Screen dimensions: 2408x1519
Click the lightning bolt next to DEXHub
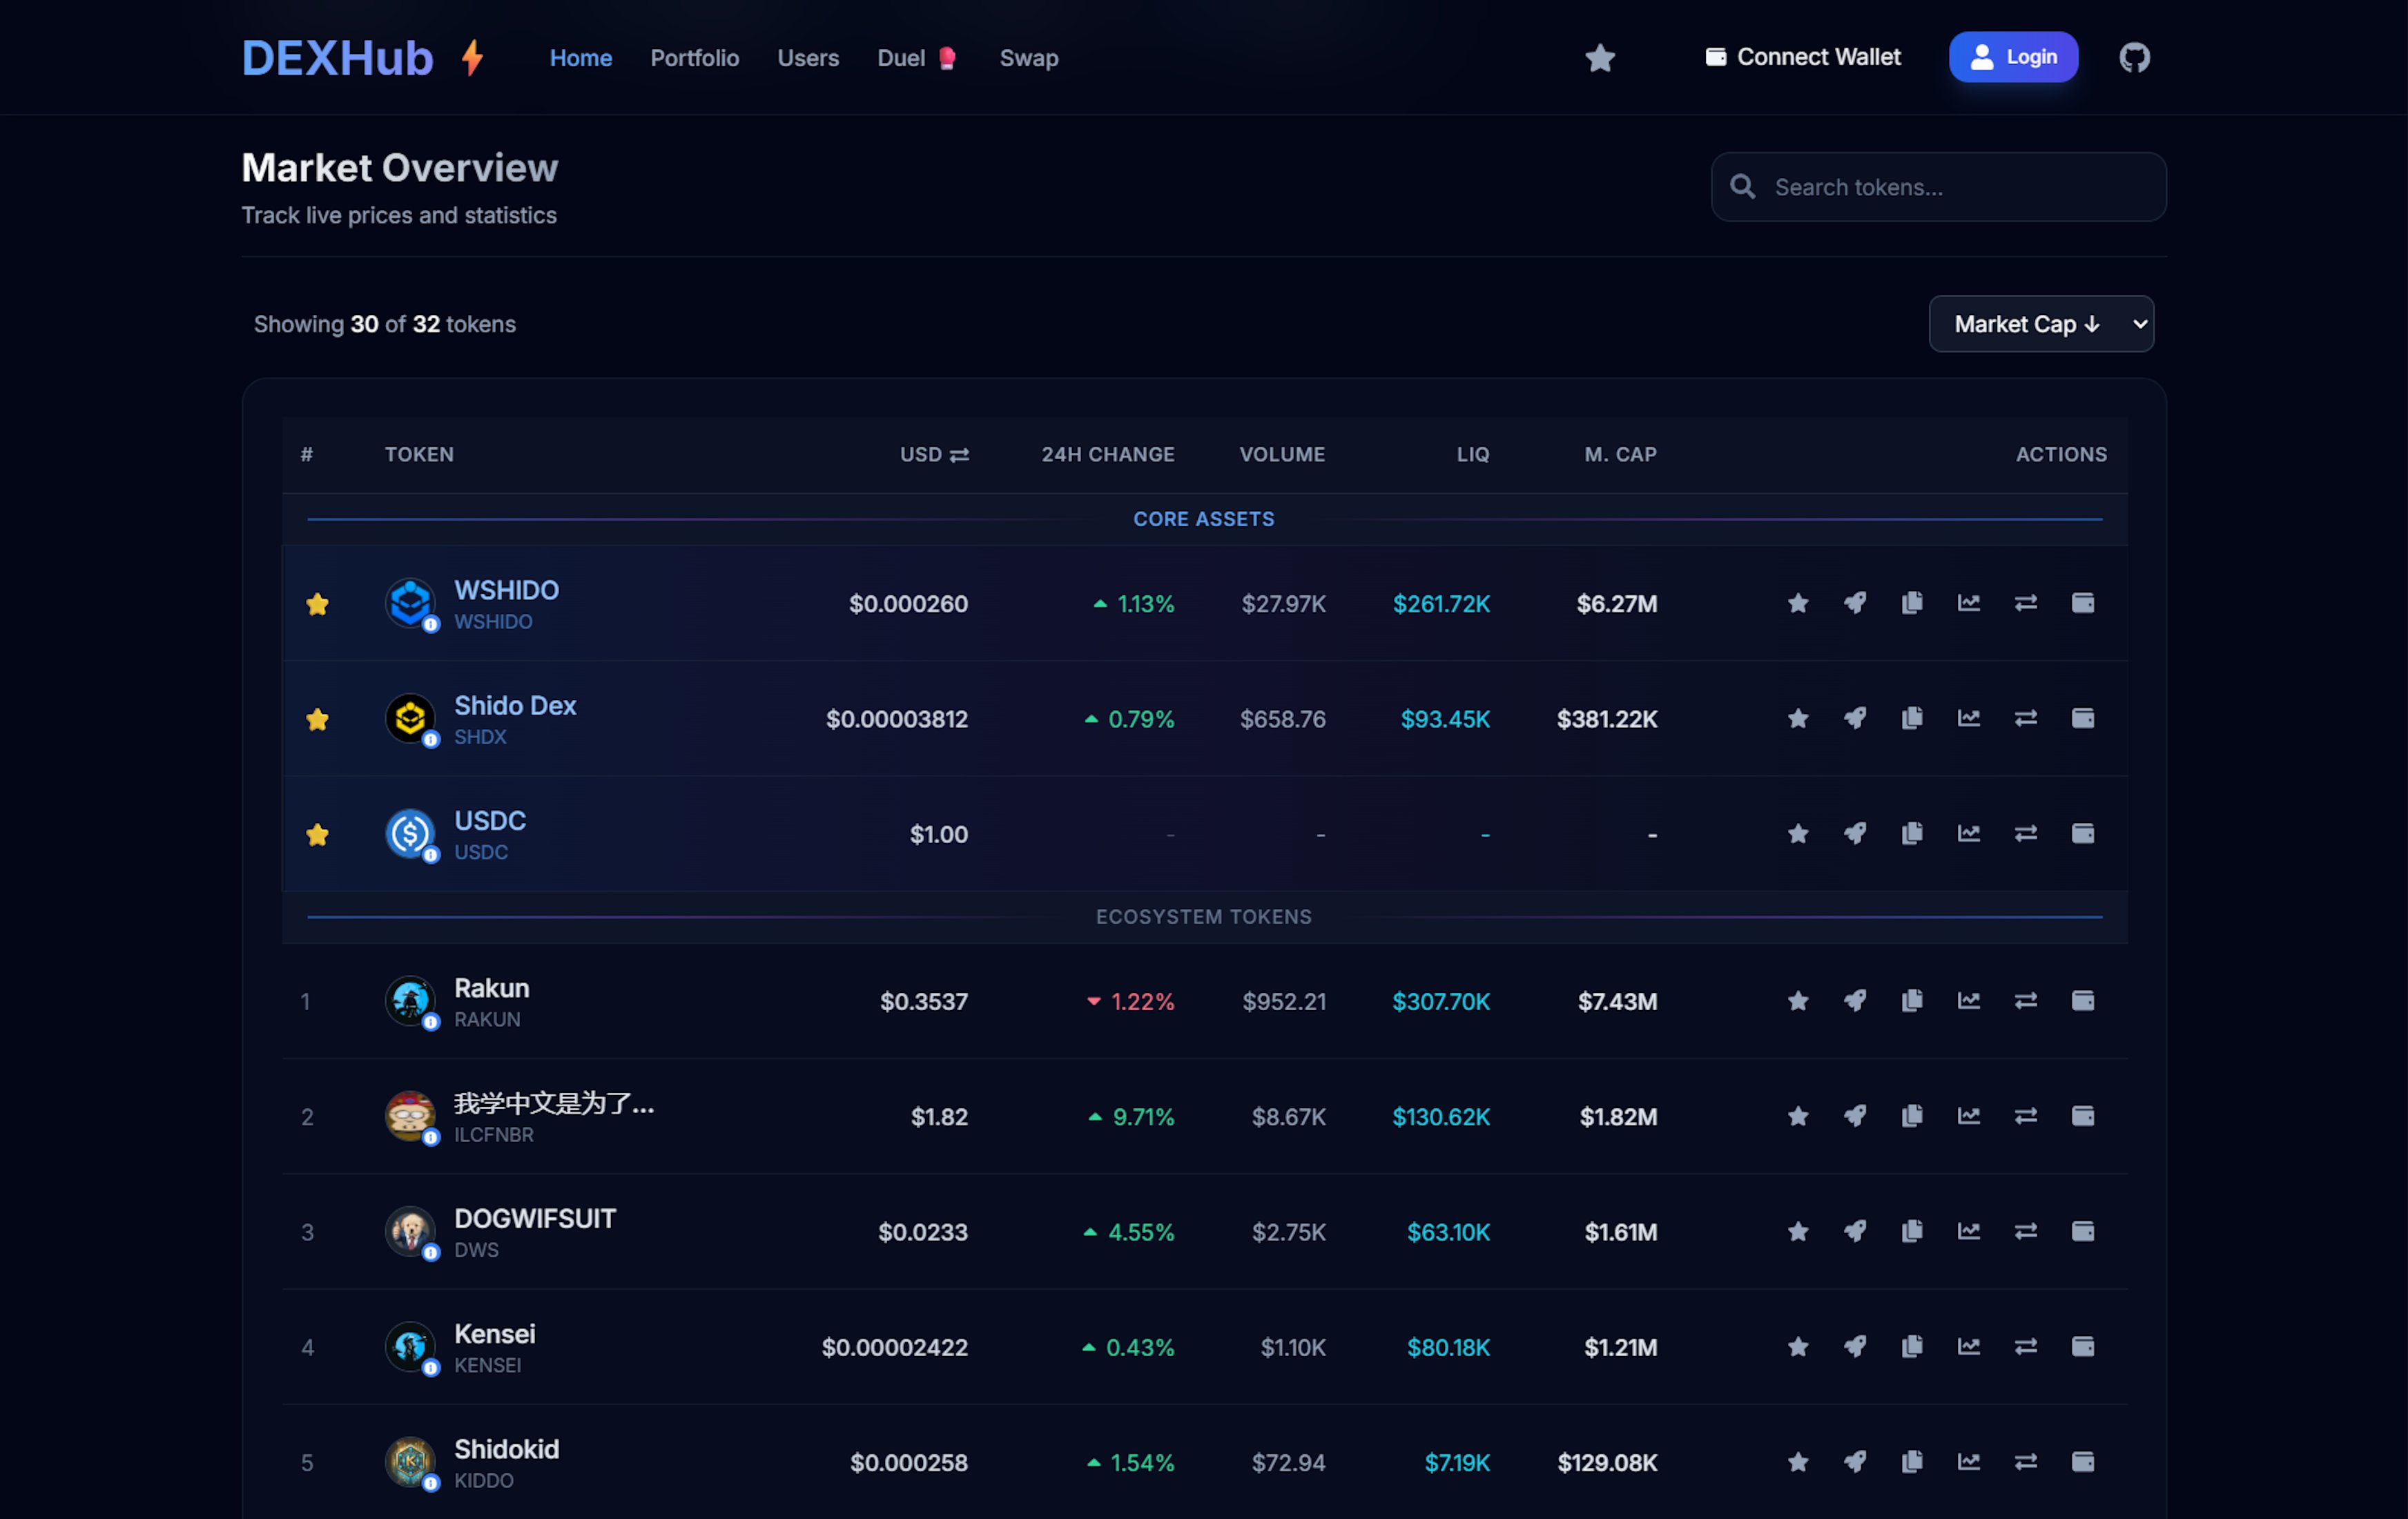pos(471,57)
